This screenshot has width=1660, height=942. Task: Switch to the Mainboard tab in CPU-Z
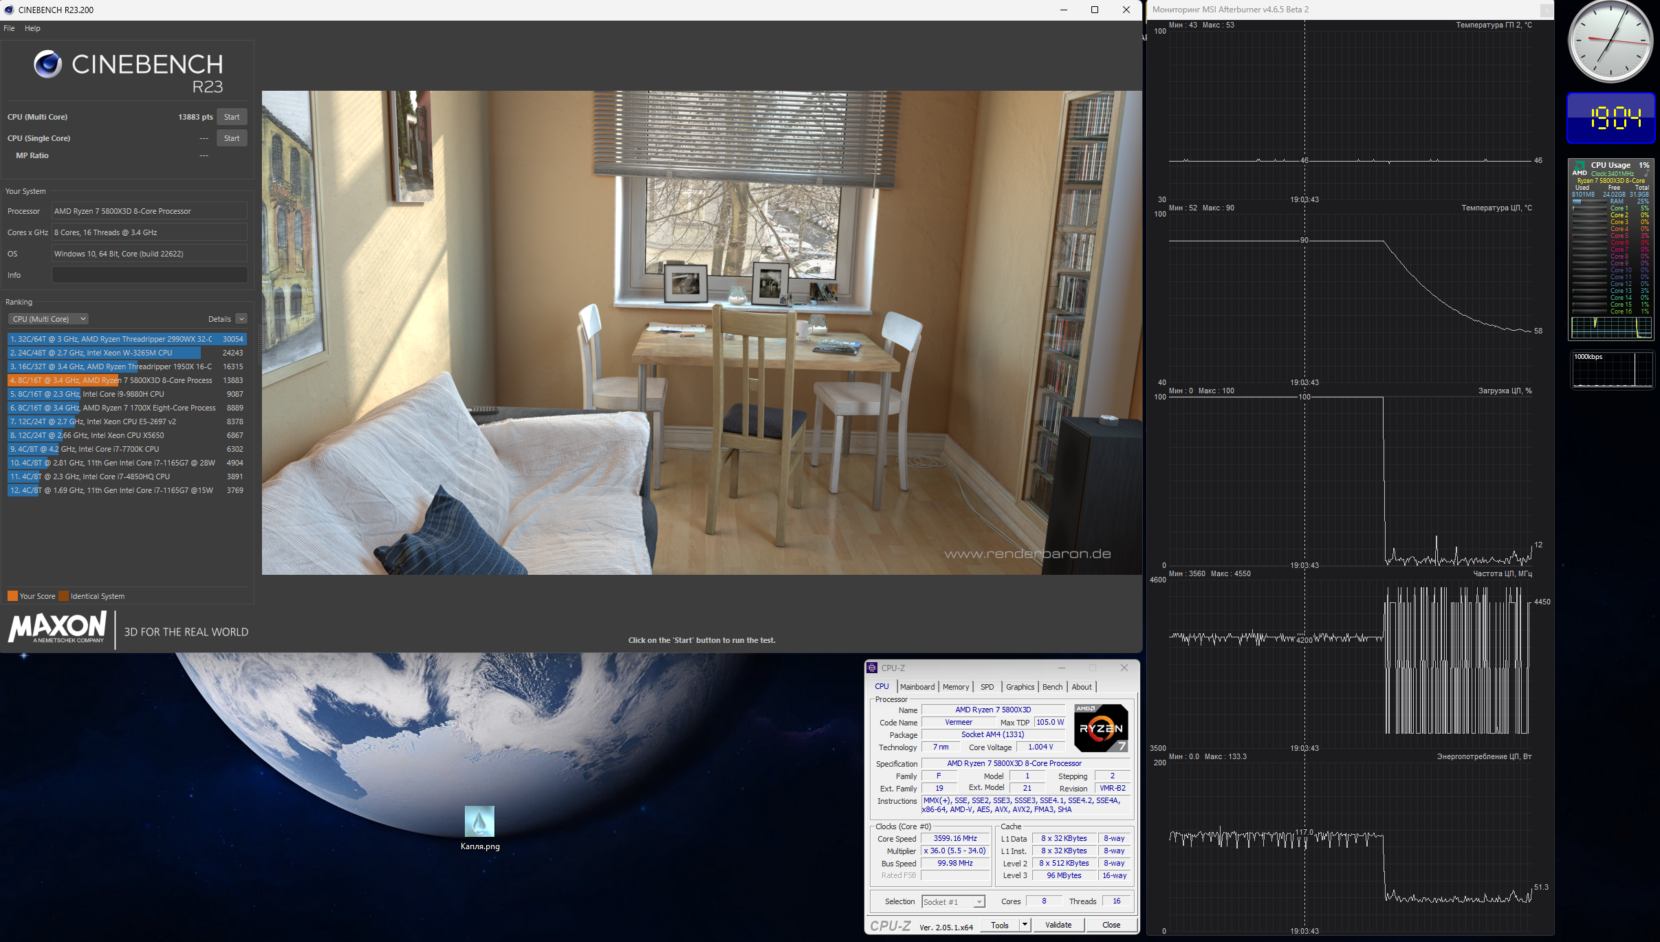coord(917,687)
